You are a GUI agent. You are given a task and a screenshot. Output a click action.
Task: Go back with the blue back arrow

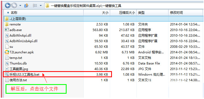click(8, 6)
